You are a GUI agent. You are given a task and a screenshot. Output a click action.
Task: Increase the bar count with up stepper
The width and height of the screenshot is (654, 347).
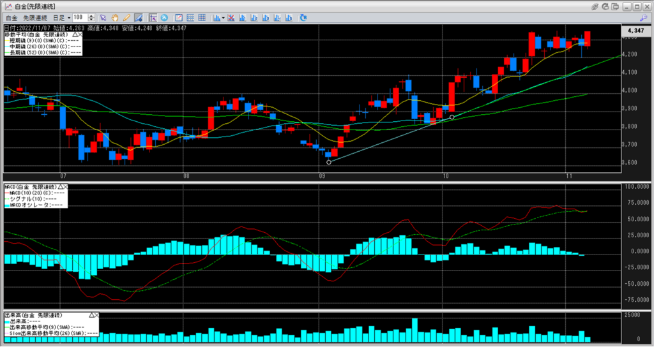click(92, 16)
